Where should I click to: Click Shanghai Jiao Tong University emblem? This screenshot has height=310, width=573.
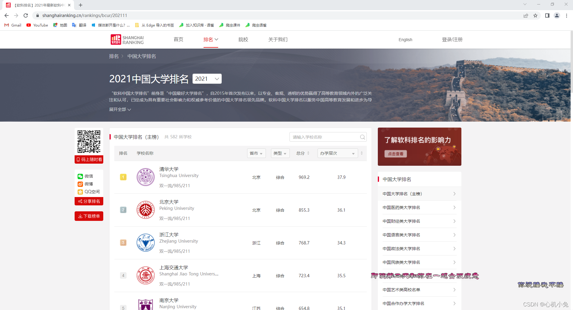pos(146,275)
